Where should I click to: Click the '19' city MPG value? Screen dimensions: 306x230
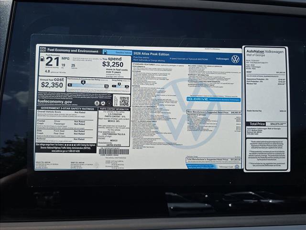[63, 65]
